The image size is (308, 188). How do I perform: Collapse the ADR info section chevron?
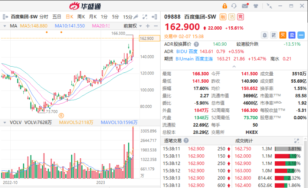point(234,67)
